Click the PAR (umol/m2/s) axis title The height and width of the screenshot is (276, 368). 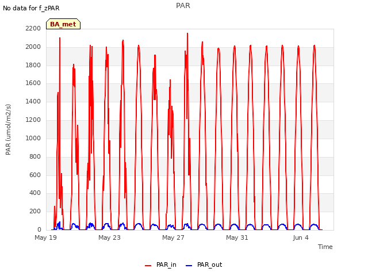tap(8, 129)
